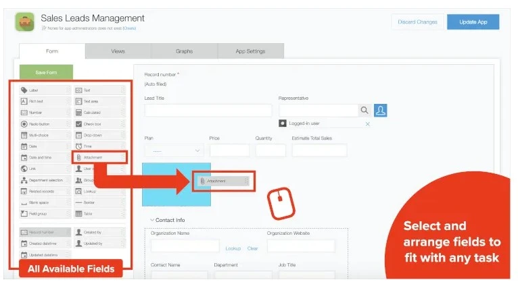Click the green Save Form button
The image size is (518, 284).
pos(46,72)
